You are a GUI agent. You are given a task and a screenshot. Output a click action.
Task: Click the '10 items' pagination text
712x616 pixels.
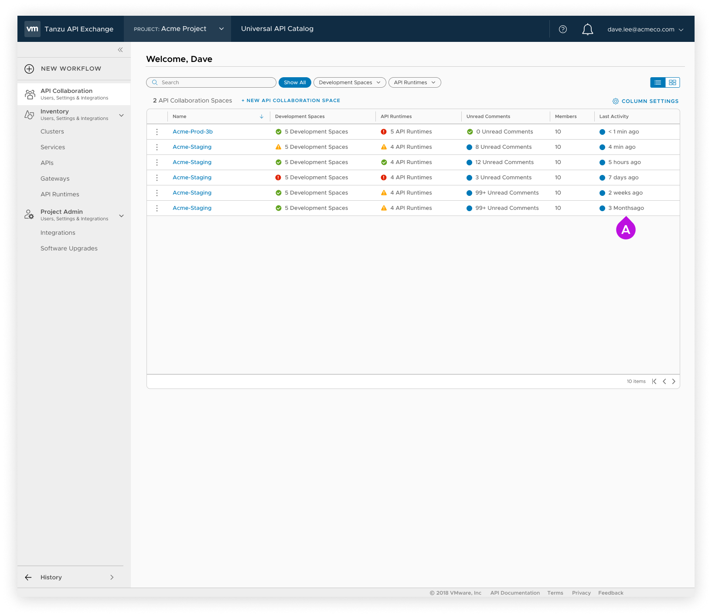point(636,381)
